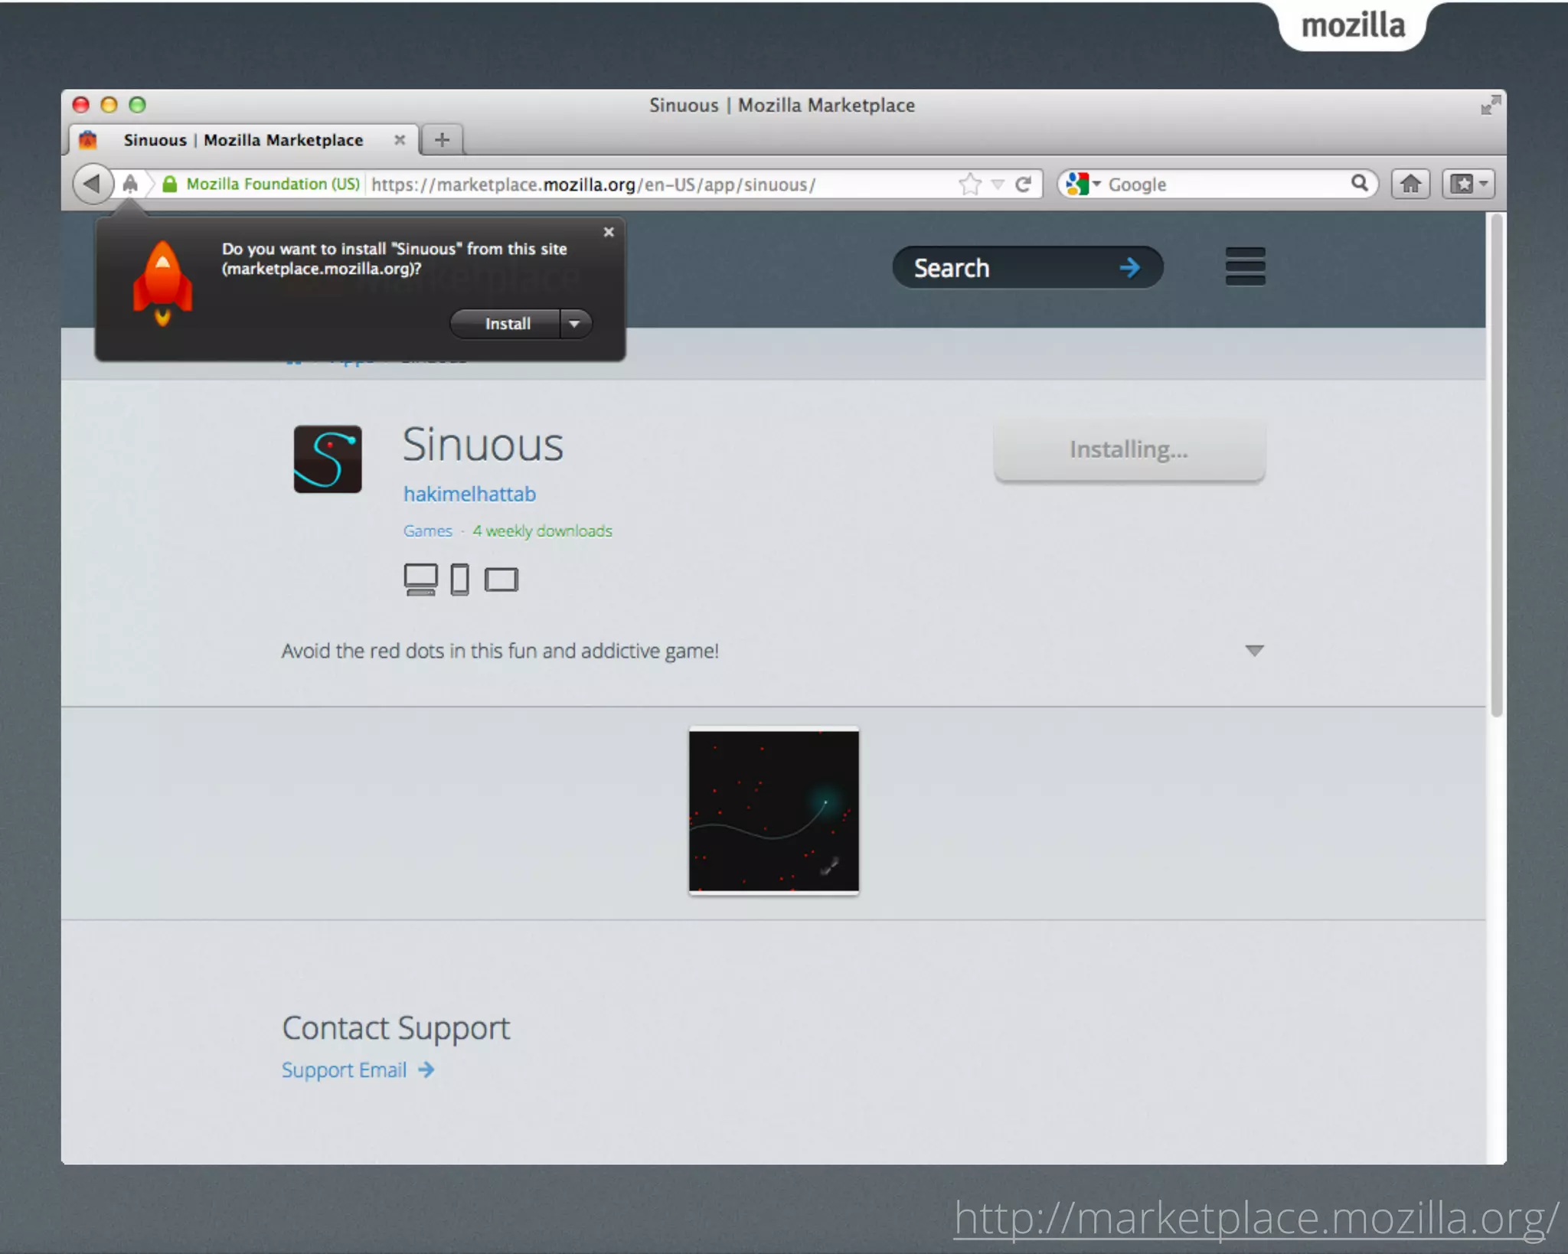This screenshot has height=1254, width=1568.
Task: Open a new tab with the plus button
Action: (x=442, y=140)
